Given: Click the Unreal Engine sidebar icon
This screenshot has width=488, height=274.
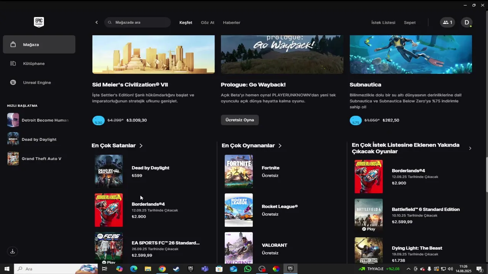Looking at the screenshot, I should tap(13, 82).
